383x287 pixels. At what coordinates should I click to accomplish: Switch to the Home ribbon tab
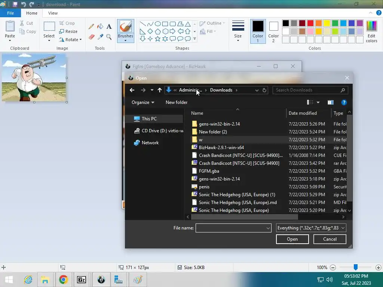(32, 13)
